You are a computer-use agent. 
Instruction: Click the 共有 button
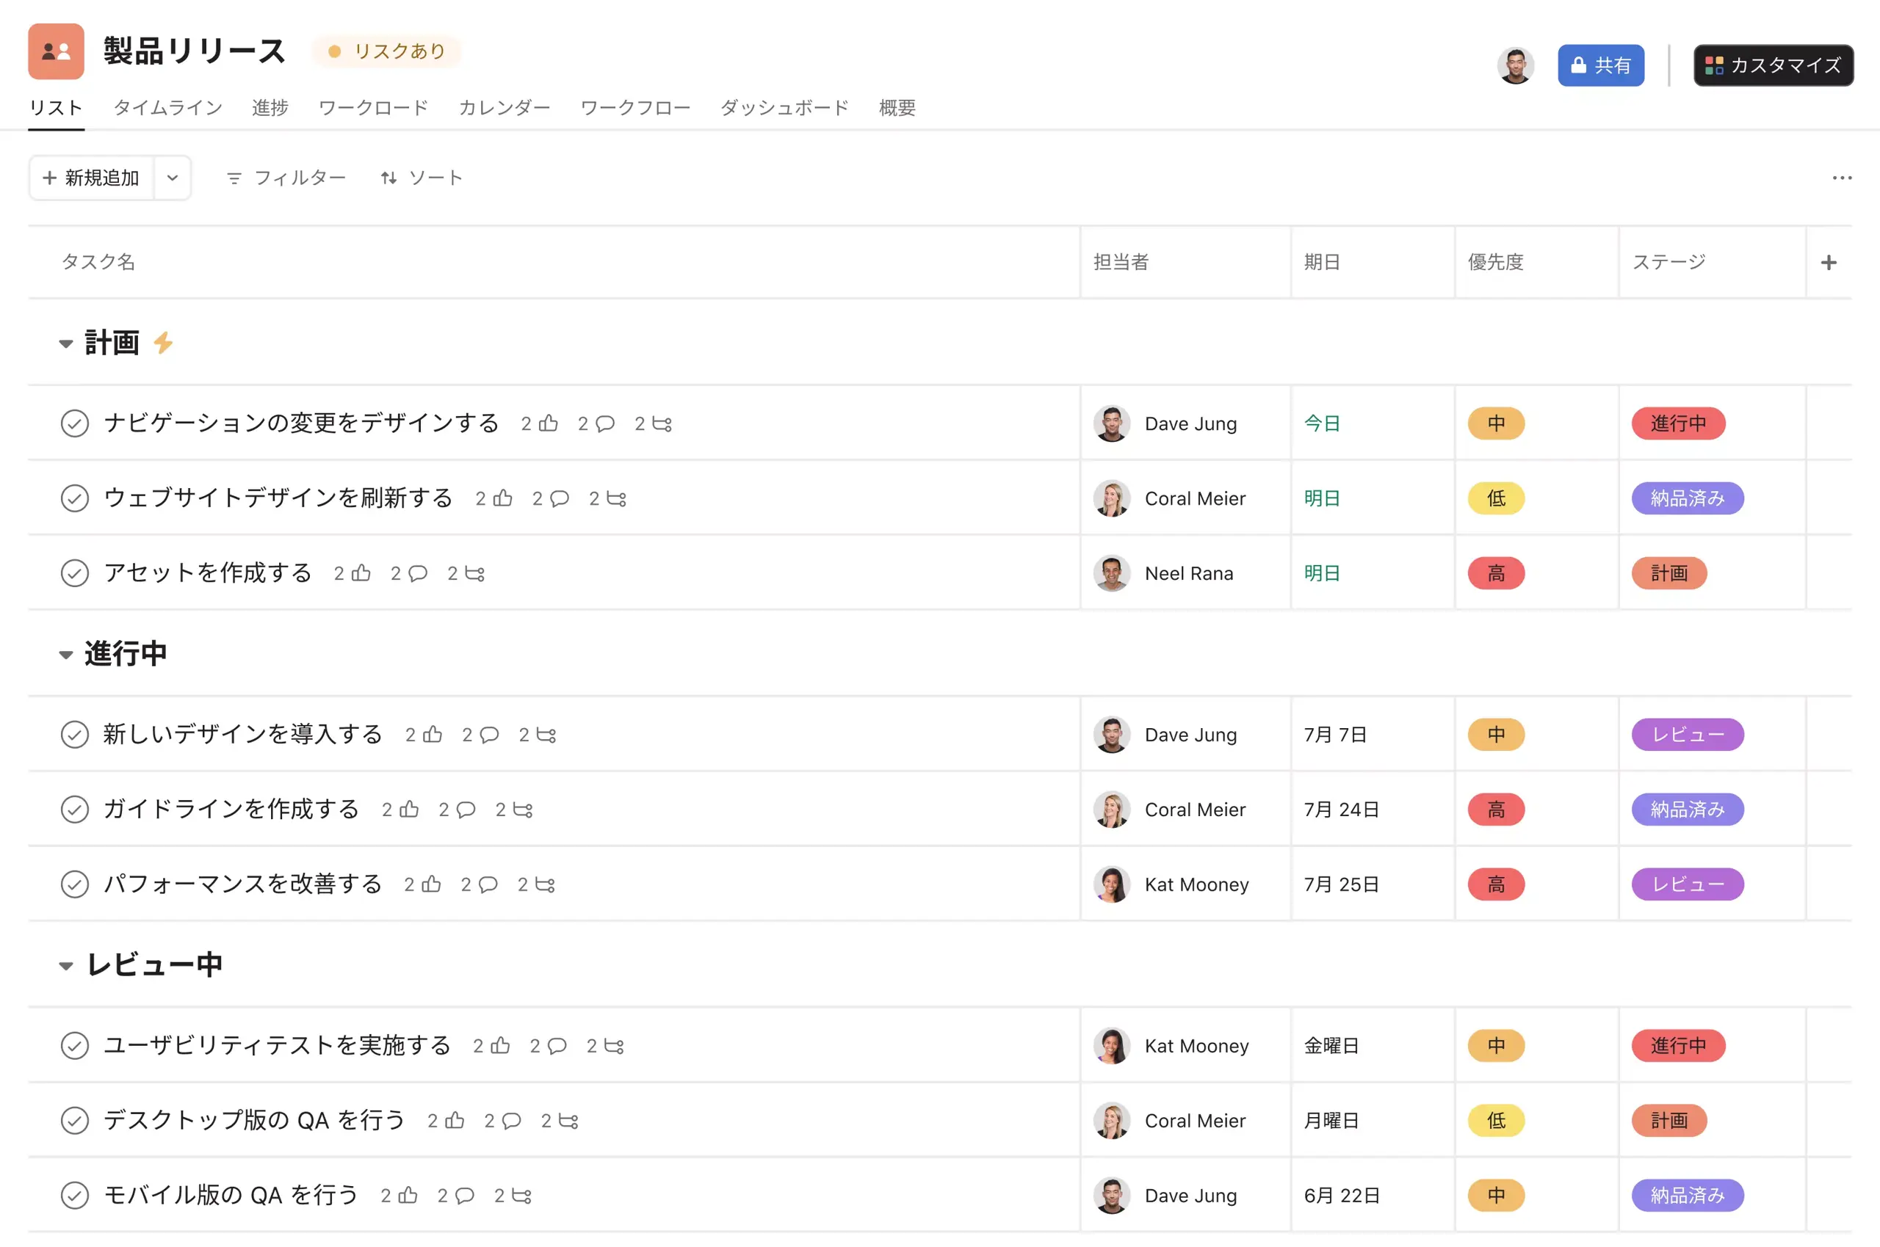[1601, 65]
